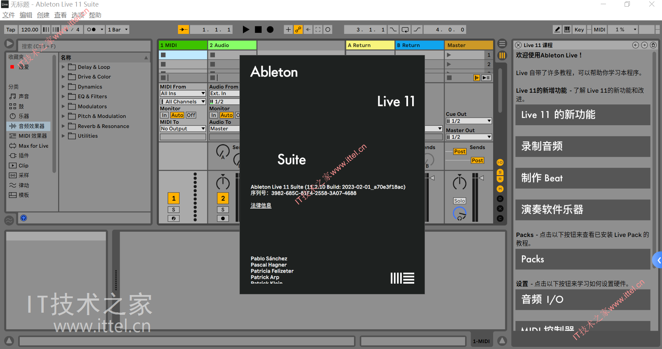Toggle the Sends section S button
Image resolution: width=662 pixels, height=349 pixels.
point(500,172)
